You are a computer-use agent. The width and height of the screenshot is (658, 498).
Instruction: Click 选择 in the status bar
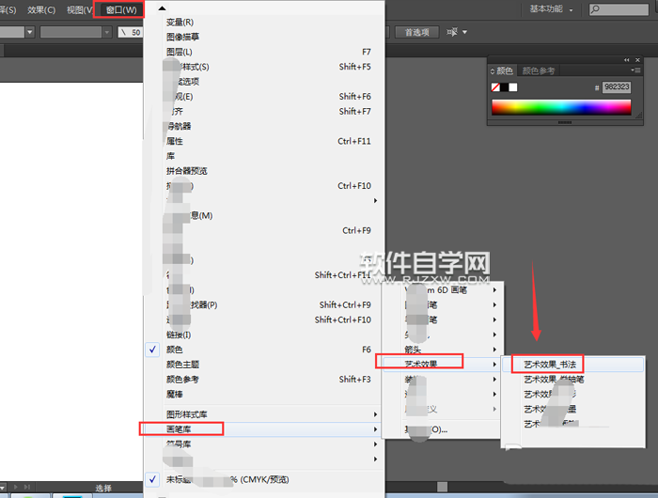pos(103,488)
